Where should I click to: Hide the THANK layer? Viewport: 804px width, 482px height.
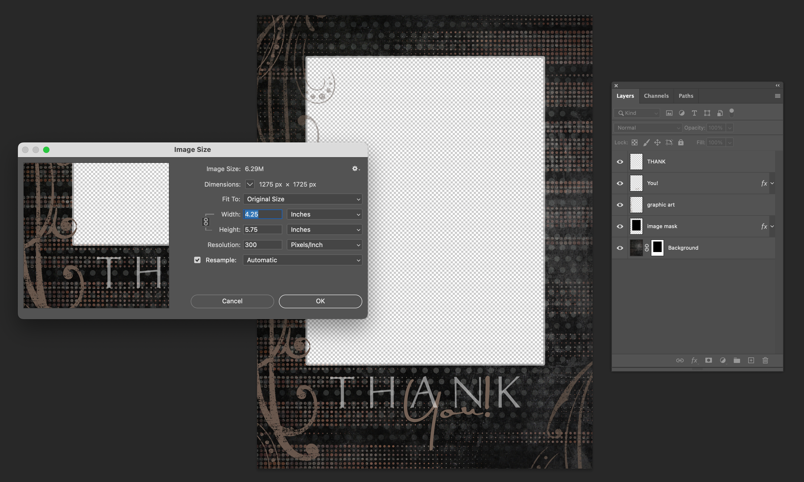coord(620,161)
